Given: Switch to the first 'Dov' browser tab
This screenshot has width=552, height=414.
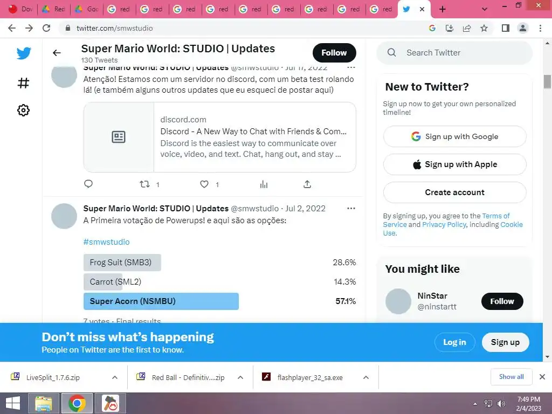Looking at the screenshot, I should [20, 9].
